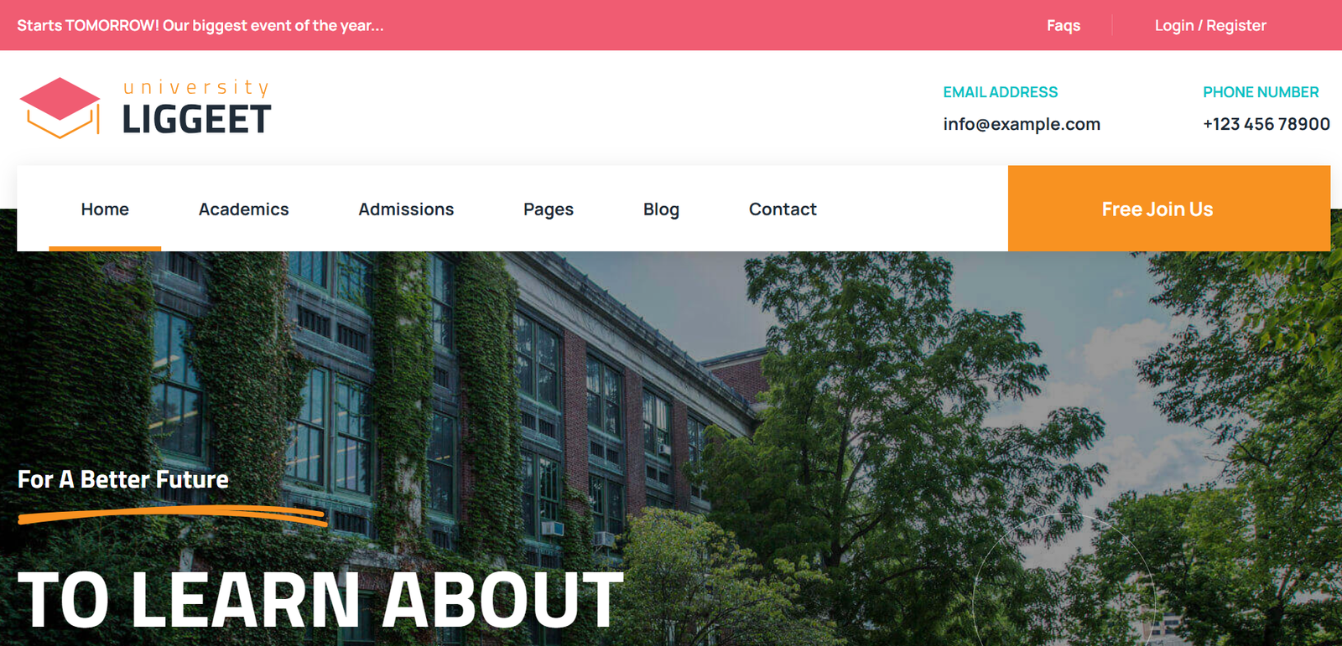The height and width of the screenshot is (646, 1342).
Task: Click the +123 456 78900 phone number
Action: (x=1267, y=124)
